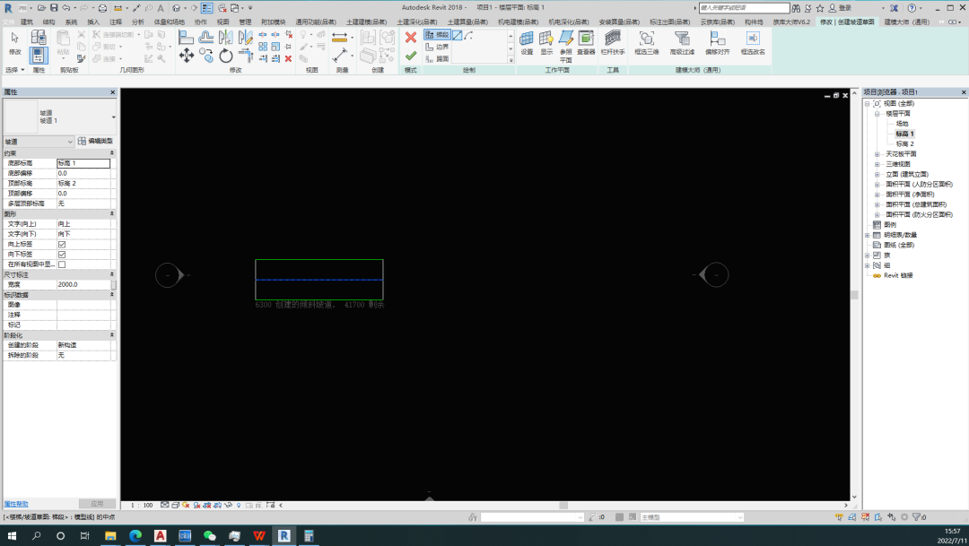969x546 pixels.
Task: Select the Move tool in 修改 panel
Action: click(x=187, y=56)
